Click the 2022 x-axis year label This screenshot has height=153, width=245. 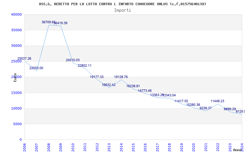pos(218,147)
